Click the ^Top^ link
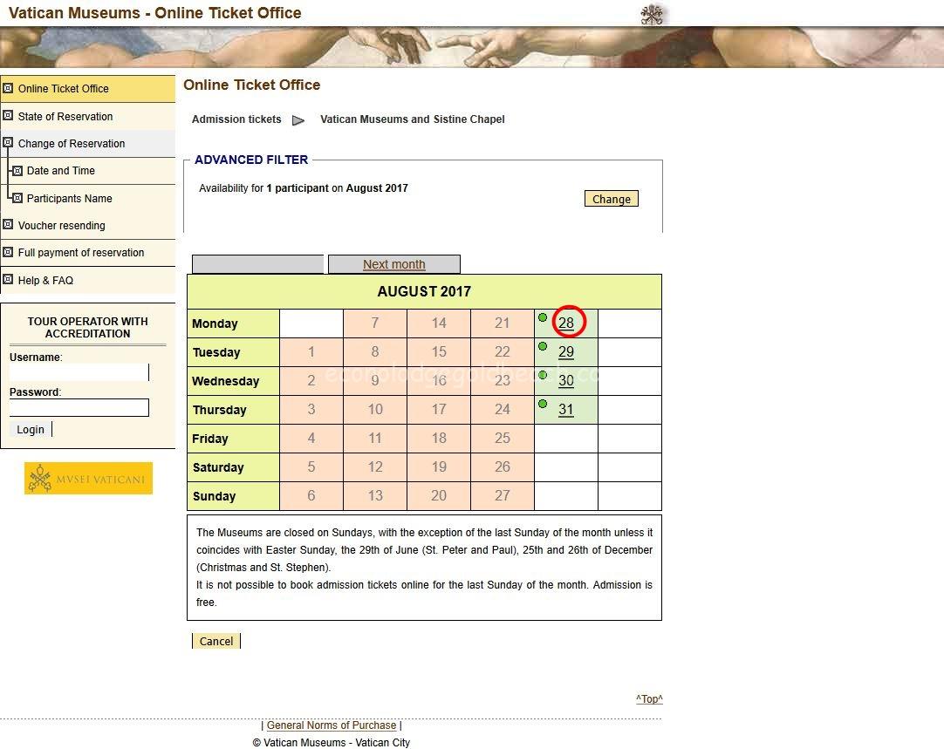The image size is (944, 749). click(x=649, y=698)
